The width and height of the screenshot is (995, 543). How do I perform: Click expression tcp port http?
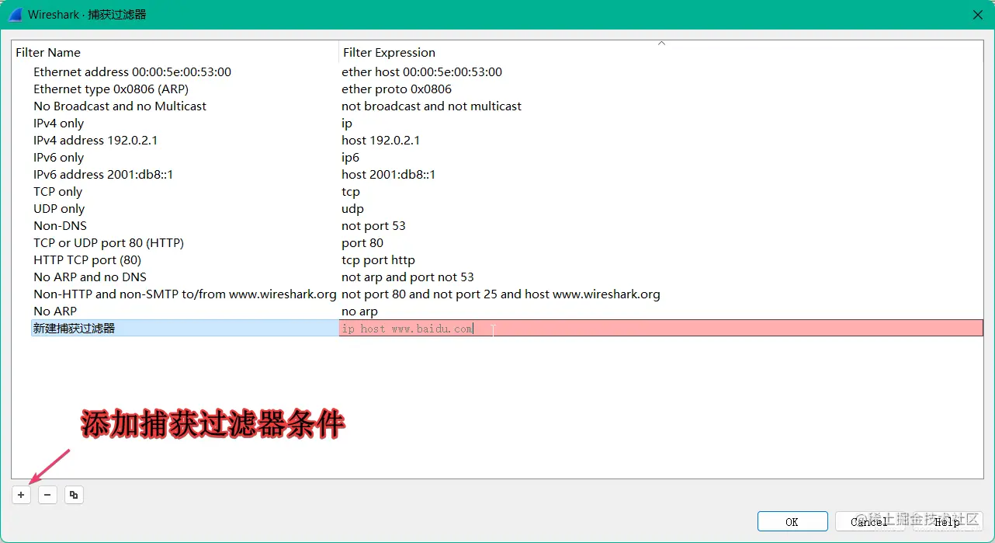[x=378, y=260]
